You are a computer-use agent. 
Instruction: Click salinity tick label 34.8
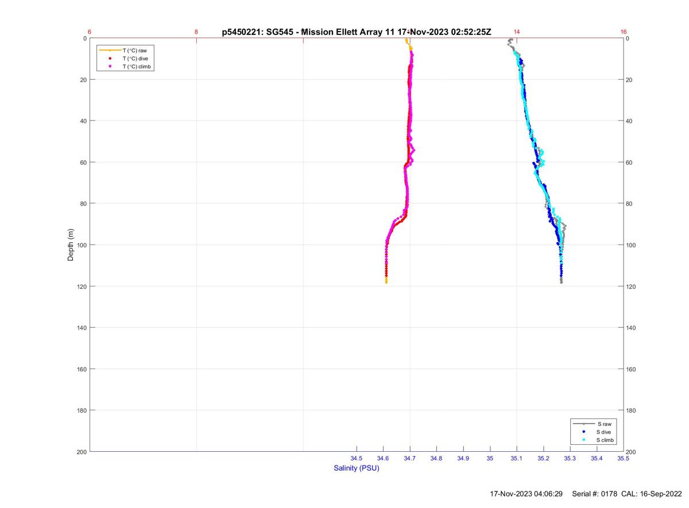click(436, 459)
